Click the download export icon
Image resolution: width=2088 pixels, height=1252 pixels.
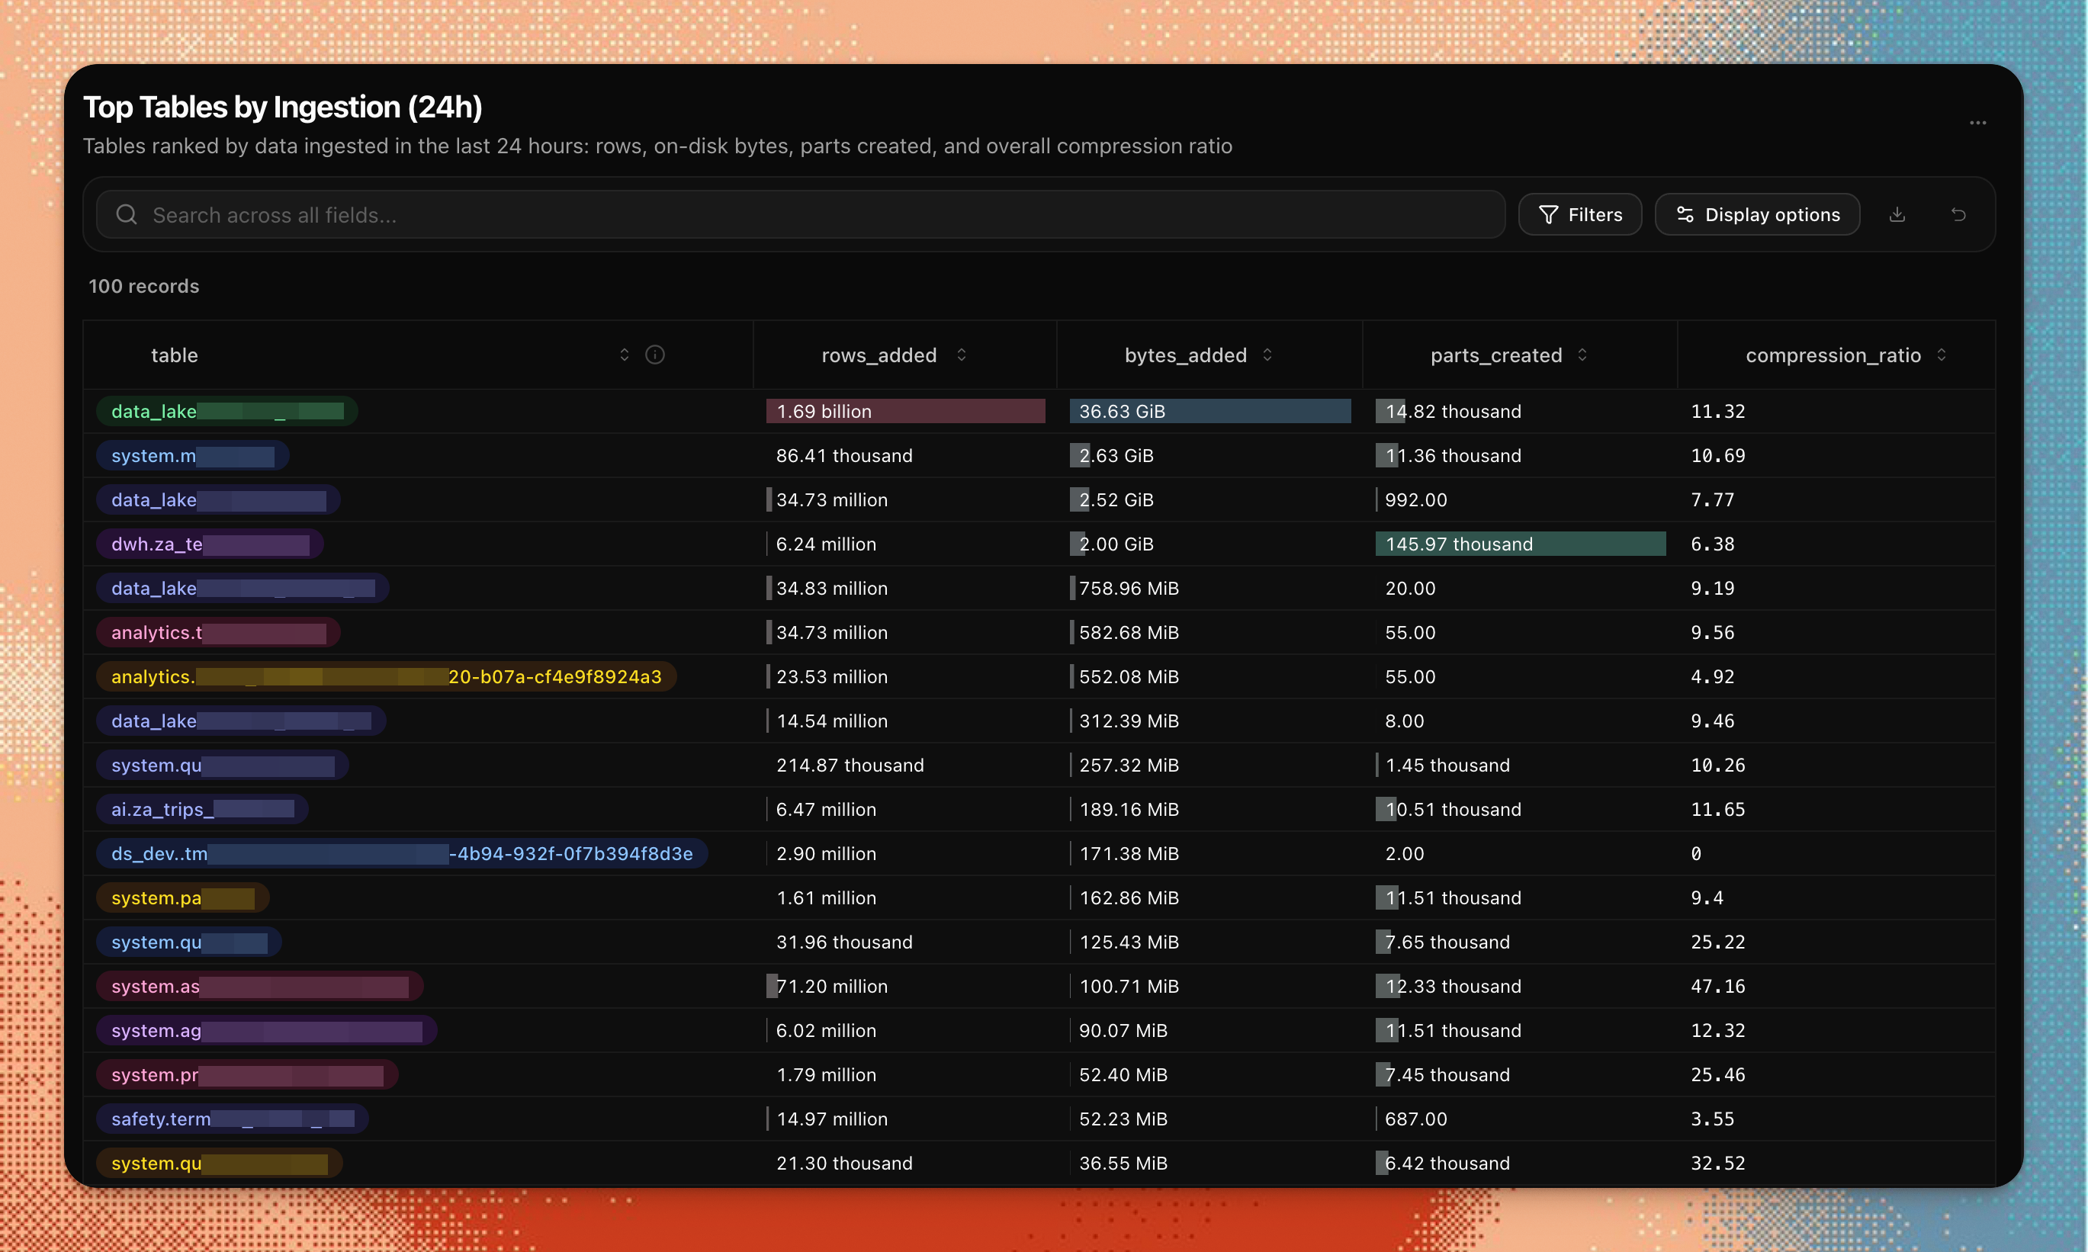click(1897, 214)
